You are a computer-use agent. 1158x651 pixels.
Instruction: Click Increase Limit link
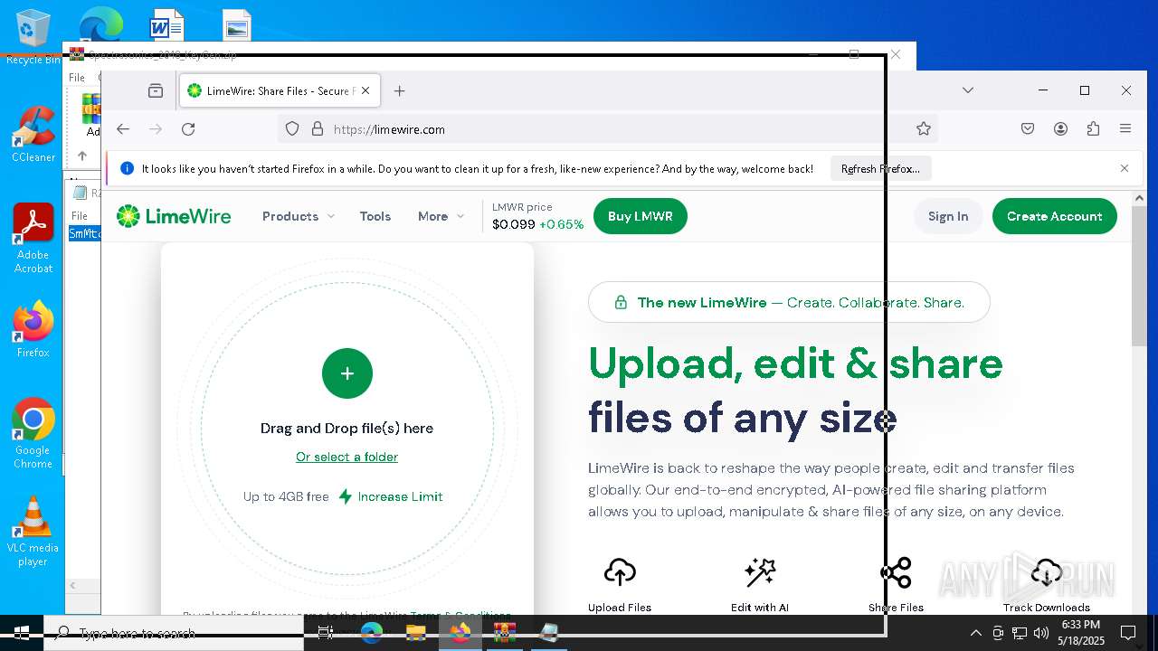[391, 496]
